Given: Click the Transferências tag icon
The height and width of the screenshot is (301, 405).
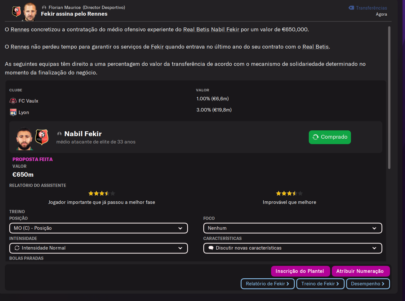Looking at the screenshot, I should click(x=351, y=8).
